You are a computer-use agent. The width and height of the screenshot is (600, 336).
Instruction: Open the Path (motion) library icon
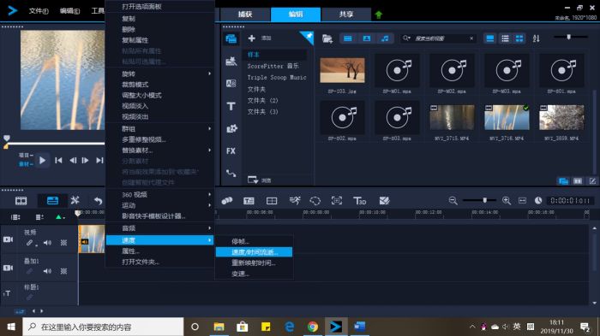tap(231, 174)
